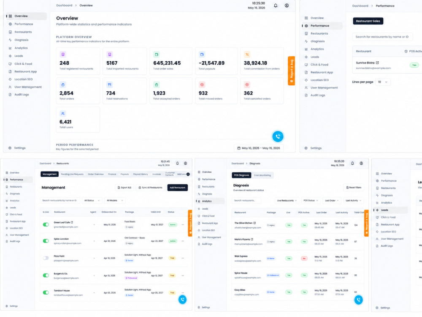
Task: Click Report a Bug tab in the Overview panel
Action: click(292, 71)
